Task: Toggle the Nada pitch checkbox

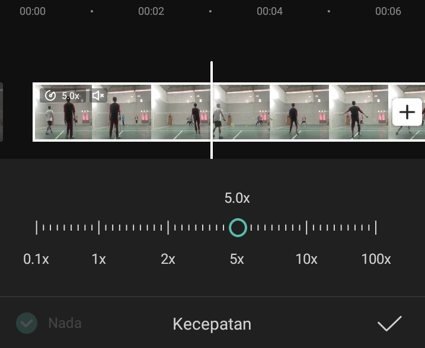Action: pyautogui.click(x=27, y=323)
